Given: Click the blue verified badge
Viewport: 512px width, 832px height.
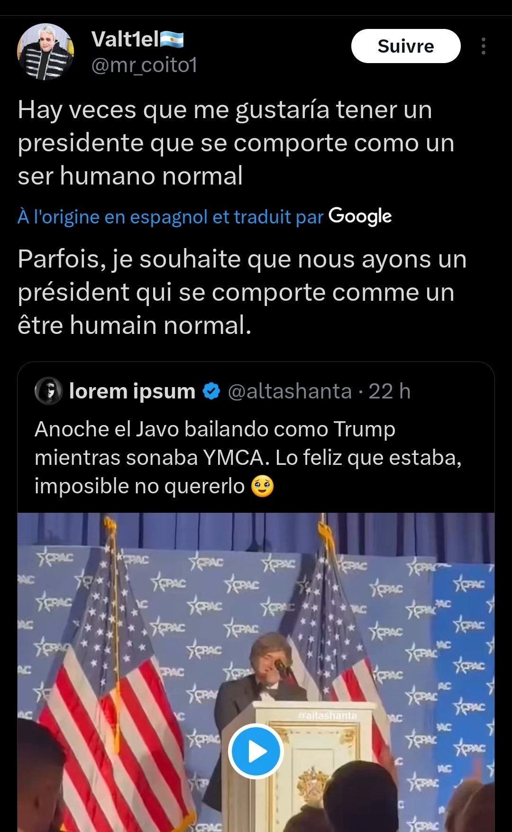Looking at the screenshot, I should point(211,391).
